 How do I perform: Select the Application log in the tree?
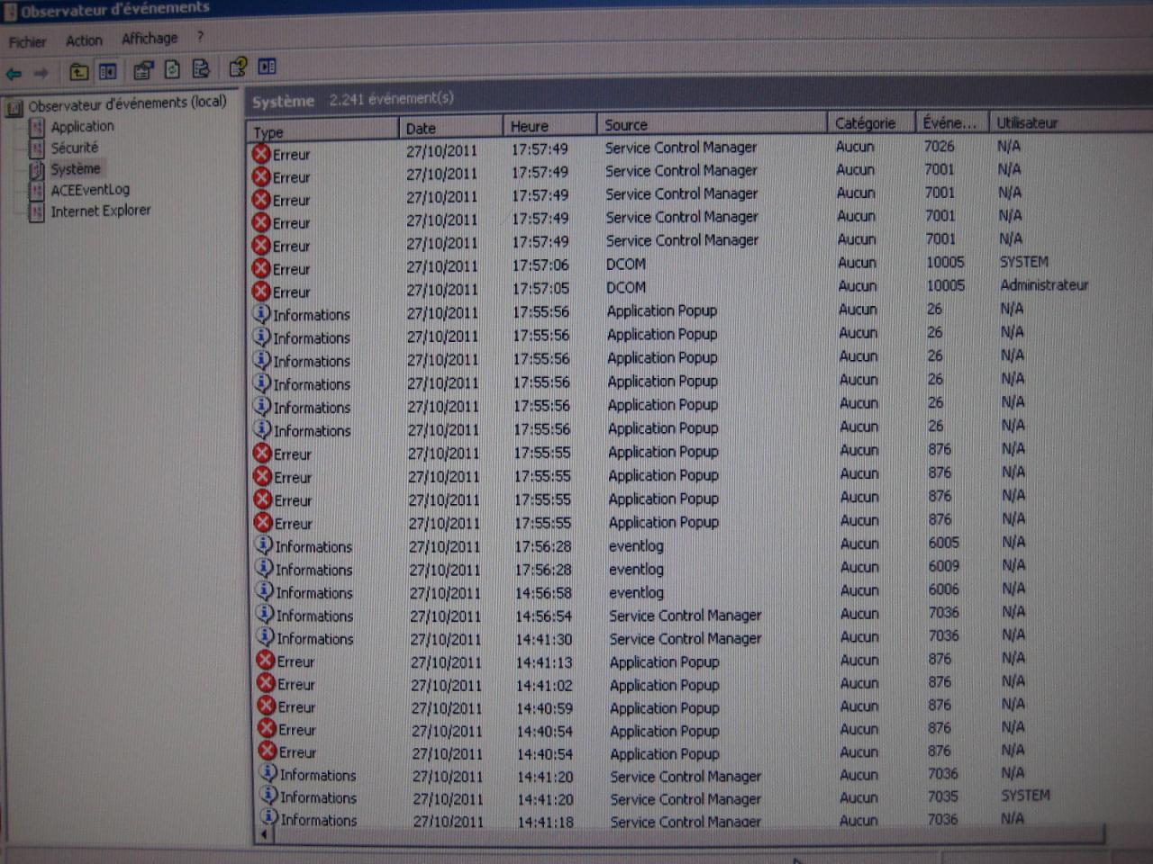[82, 127]
